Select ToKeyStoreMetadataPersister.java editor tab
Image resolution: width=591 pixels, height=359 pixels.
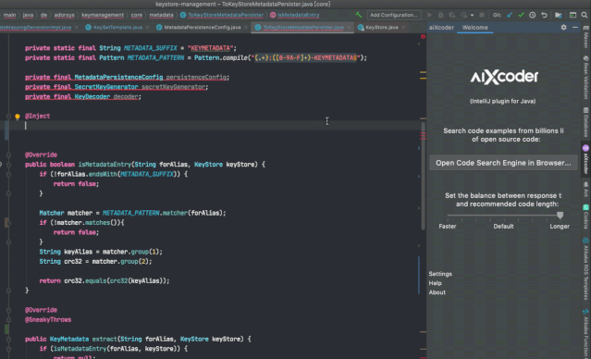click(x=303, y=28)
